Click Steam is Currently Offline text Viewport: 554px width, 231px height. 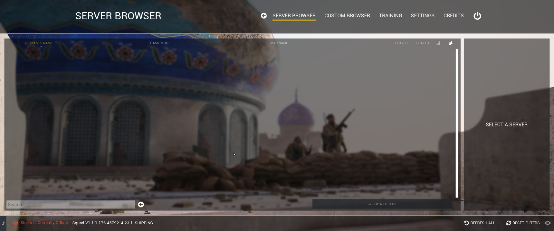point(44,223)
